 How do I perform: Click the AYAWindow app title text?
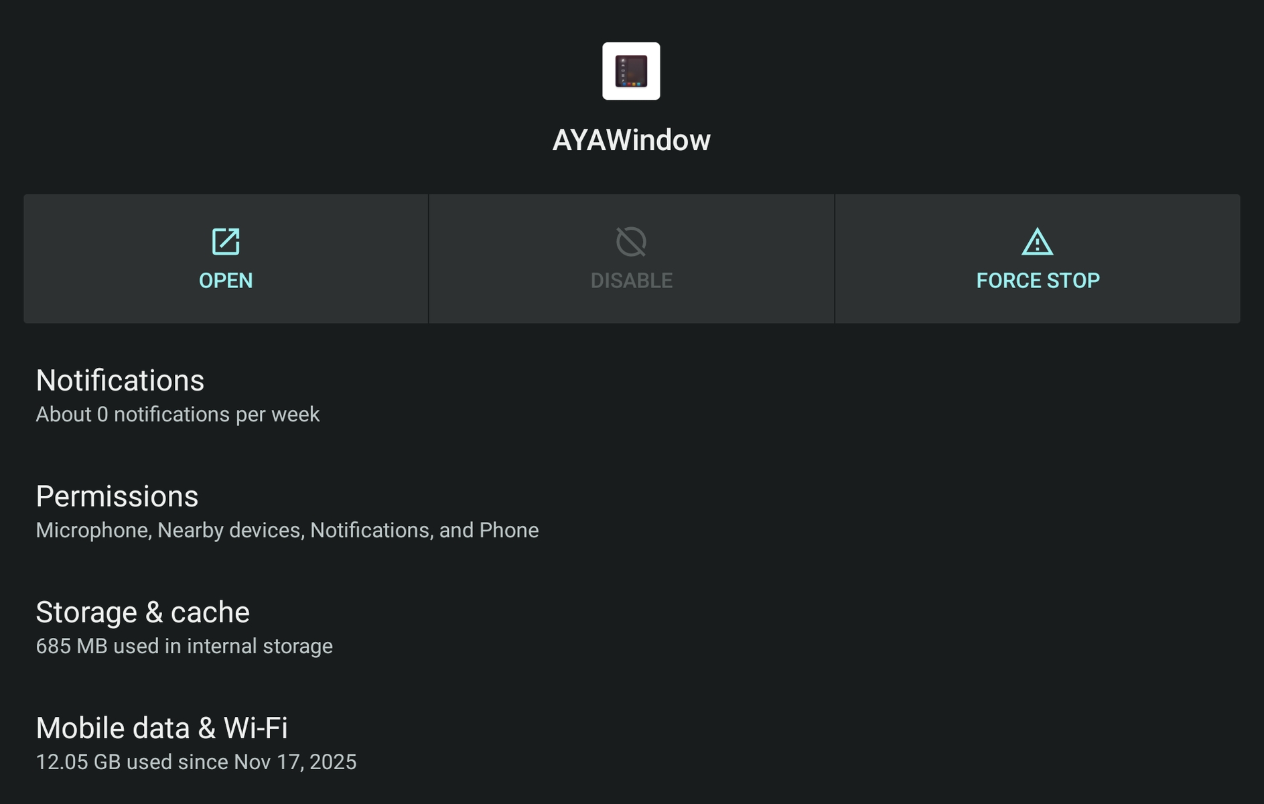[x=631, y=140]
